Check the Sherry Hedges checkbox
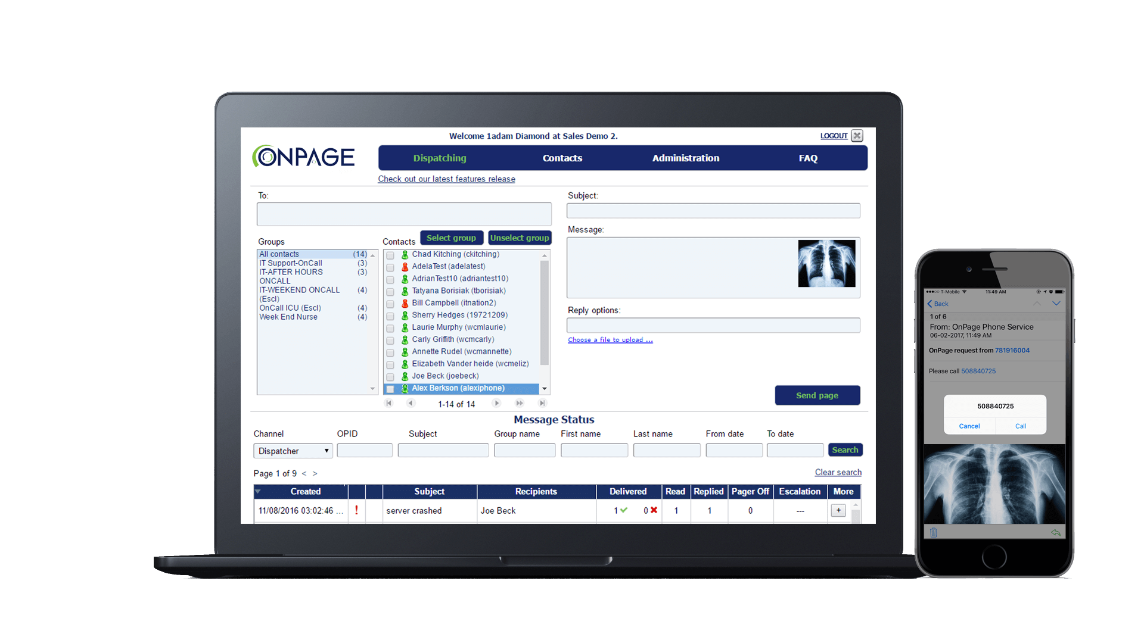This screenshot has height=643, width=1144. tap(390, 316)
